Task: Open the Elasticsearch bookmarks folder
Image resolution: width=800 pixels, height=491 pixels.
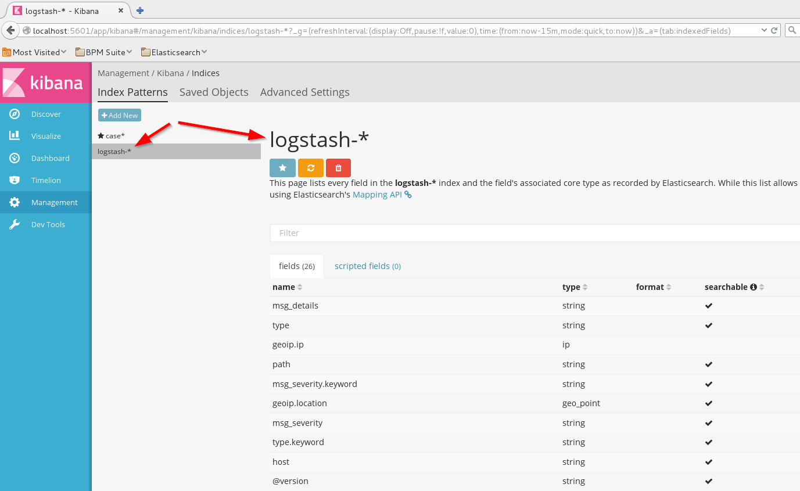Action: 173,52
